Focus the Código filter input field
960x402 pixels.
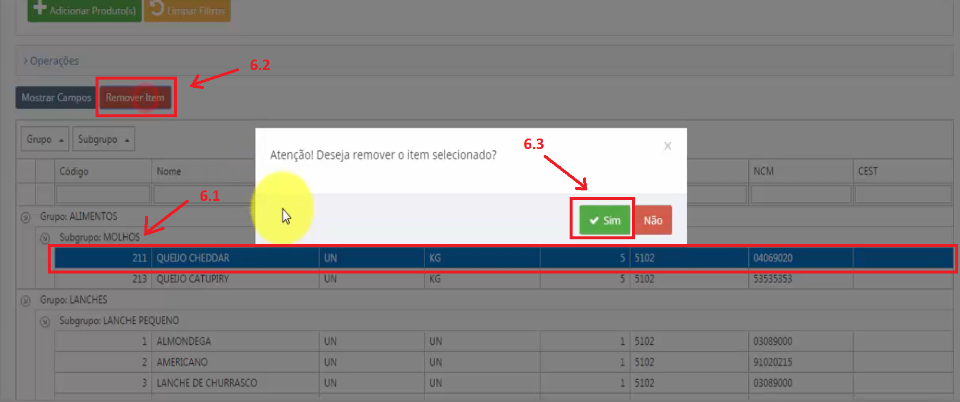tap(103, 194)
